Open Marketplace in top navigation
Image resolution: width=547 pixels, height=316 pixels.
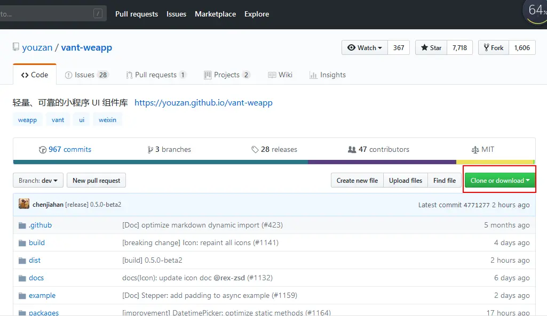215,14
